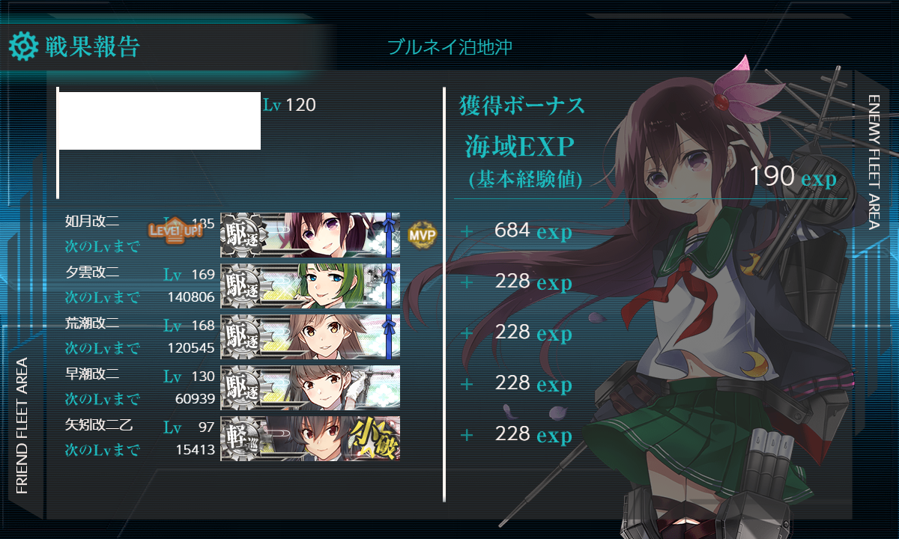Select 如月改二 ship banner
Viewport: 899px width, 539px height.
pos(310,235)
